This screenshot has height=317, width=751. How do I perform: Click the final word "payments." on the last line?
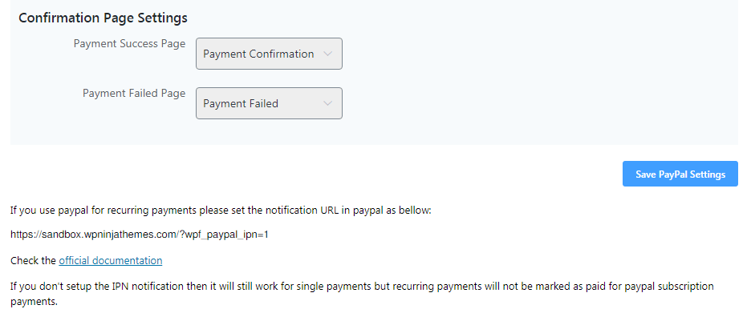coord(34,303)
